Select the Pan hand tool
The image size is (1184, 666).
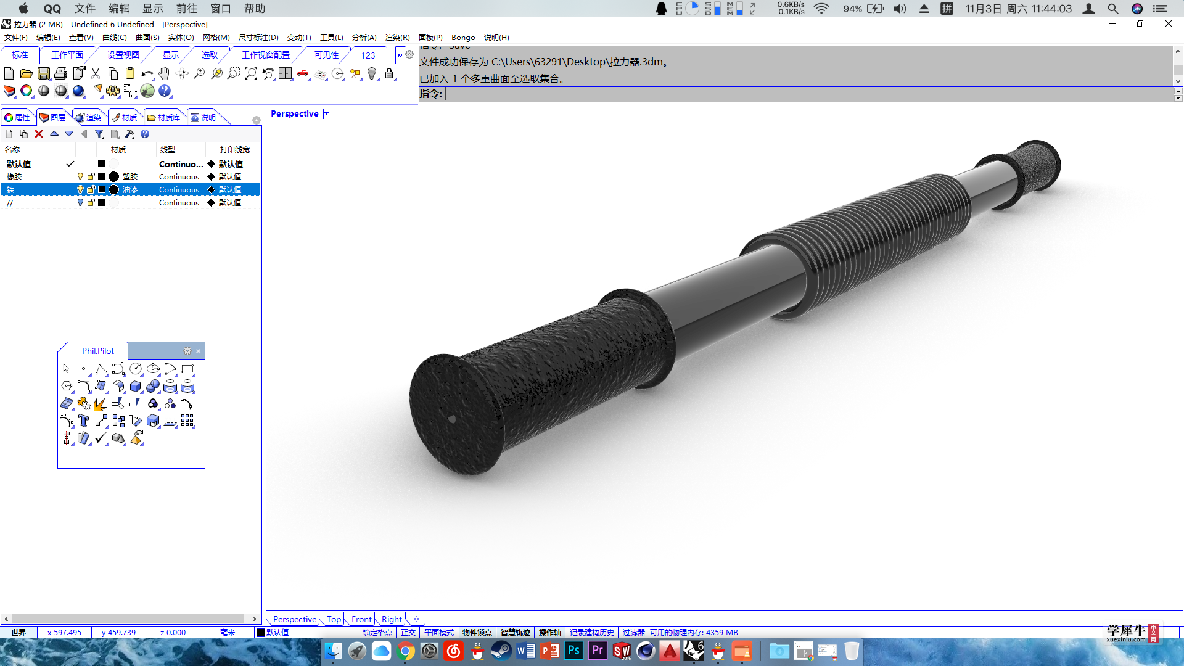pyautogui.click(x=164, y=74)
